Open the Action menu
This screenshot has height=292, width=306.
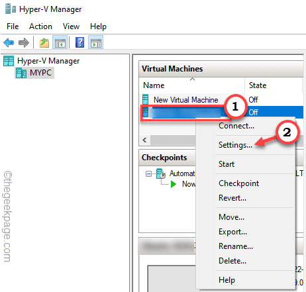point(40,26)
